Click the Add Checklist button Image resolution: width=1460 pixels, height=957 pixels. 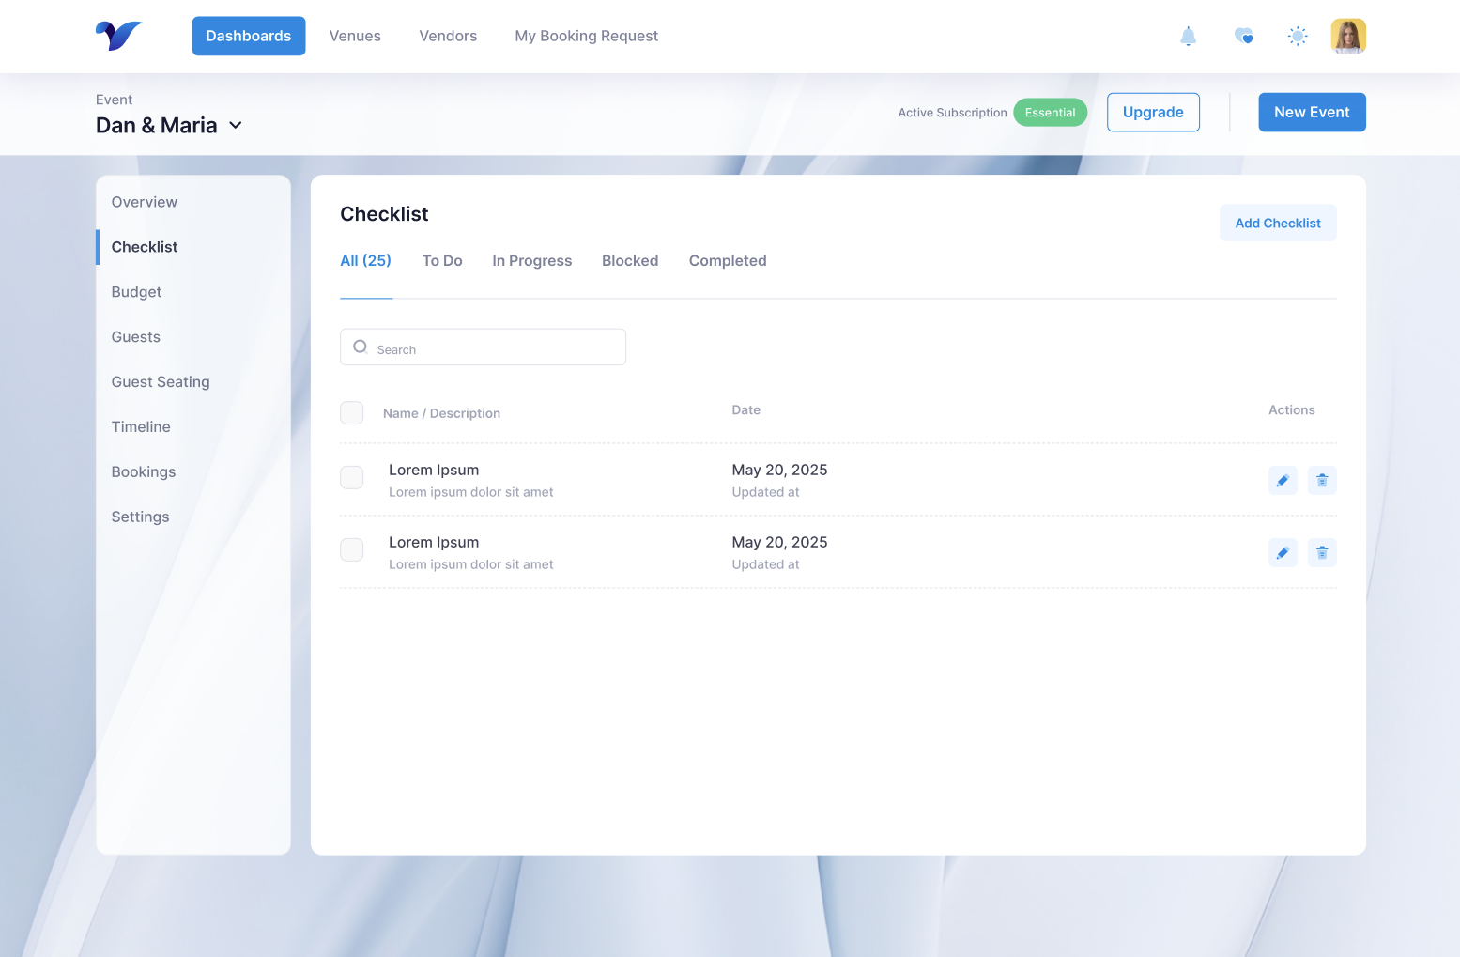(x=1278, y=223)
